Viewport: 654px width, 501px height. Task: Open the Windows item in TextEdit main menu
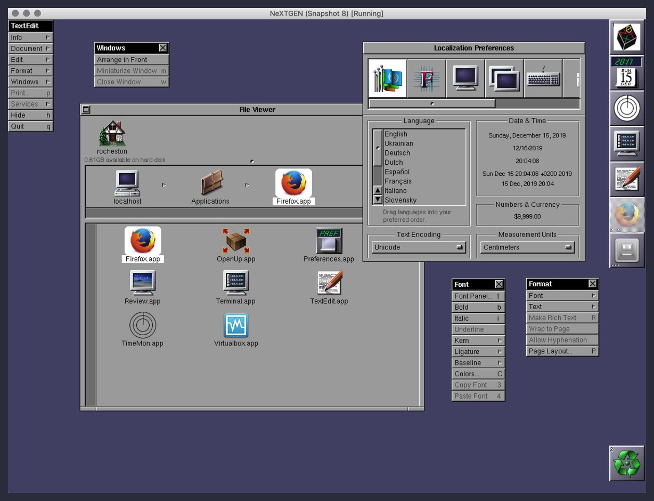pos(30,82)
